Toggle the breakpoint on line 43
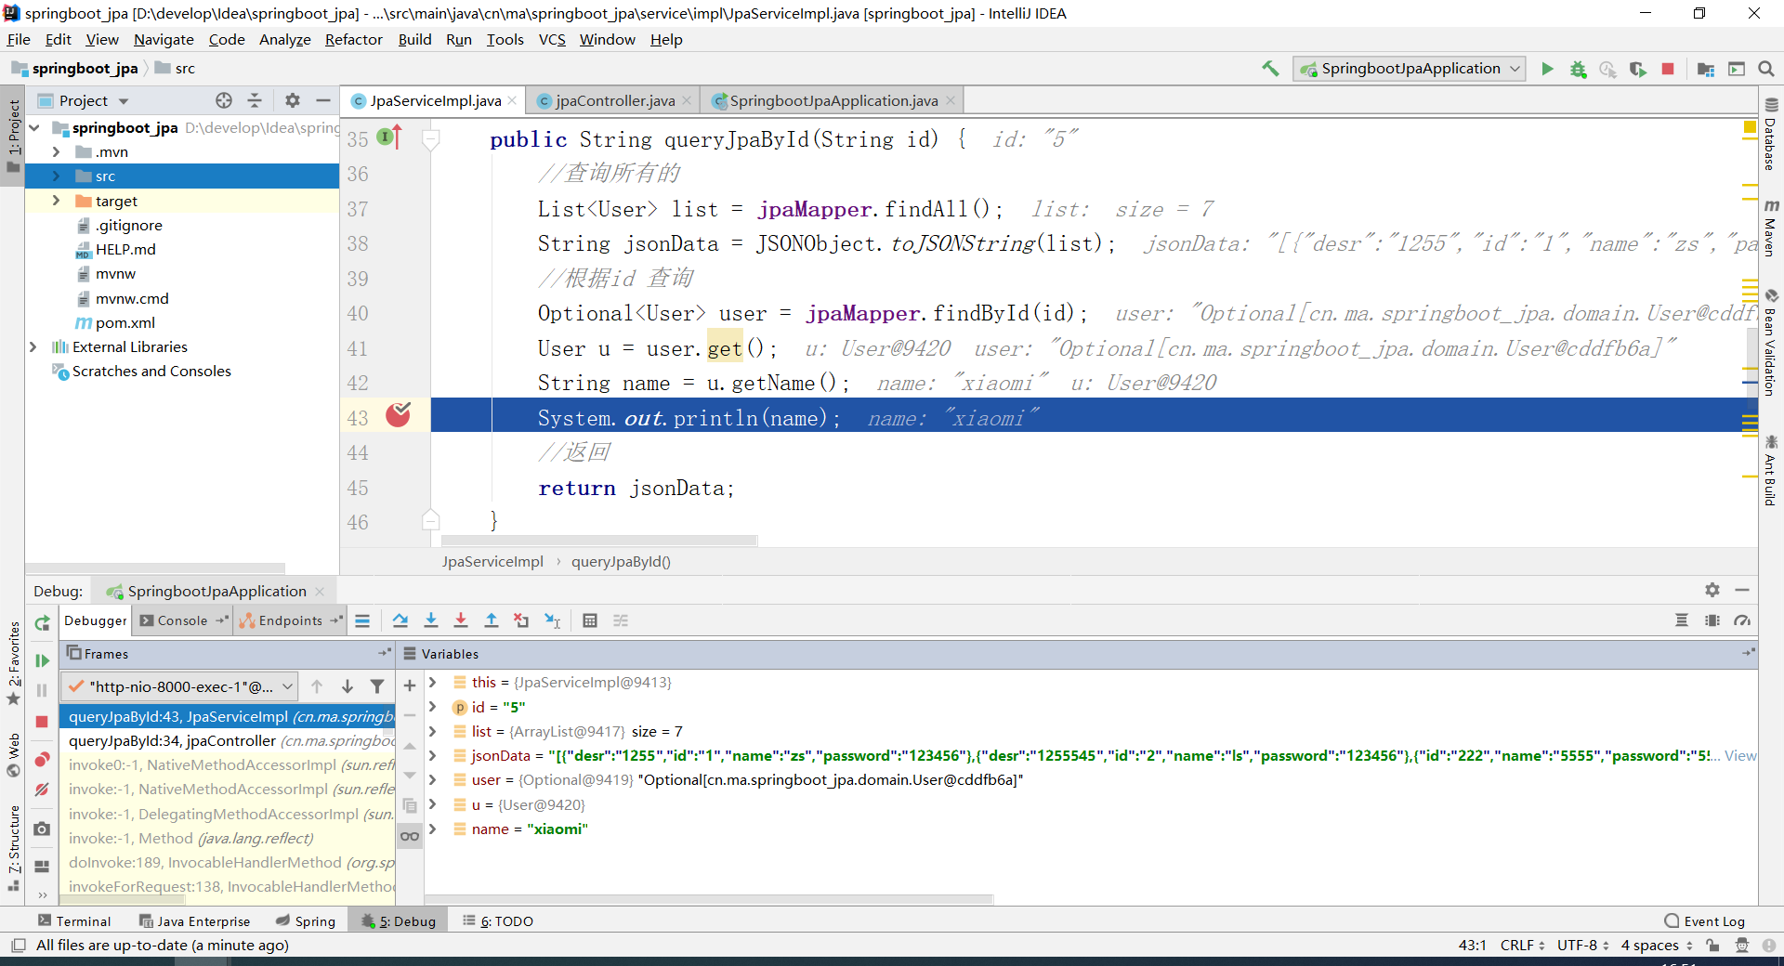 click(398, 415)
